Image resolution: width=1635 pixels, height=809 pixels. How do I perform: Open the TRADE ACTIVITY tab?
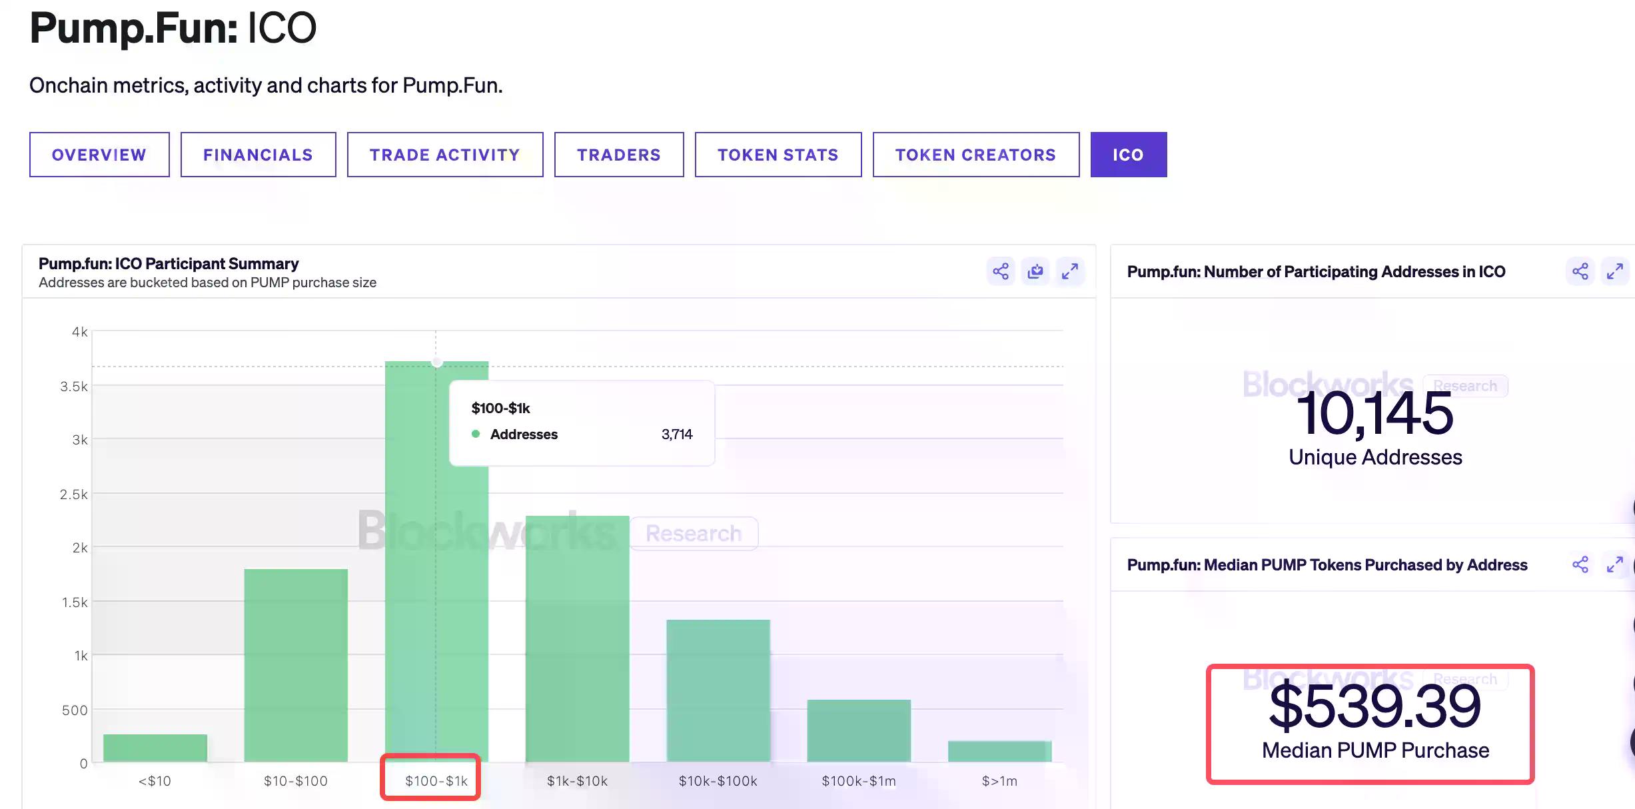(444, 154)
